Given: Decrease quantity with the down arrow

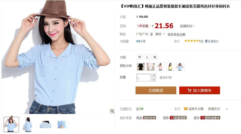Looking at the screenshot, I should (x=154, y=80).
